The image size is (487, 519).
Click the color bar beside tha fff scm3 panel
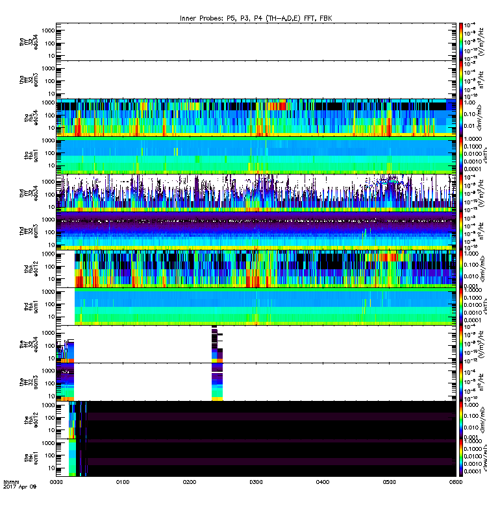click(461, 80)
